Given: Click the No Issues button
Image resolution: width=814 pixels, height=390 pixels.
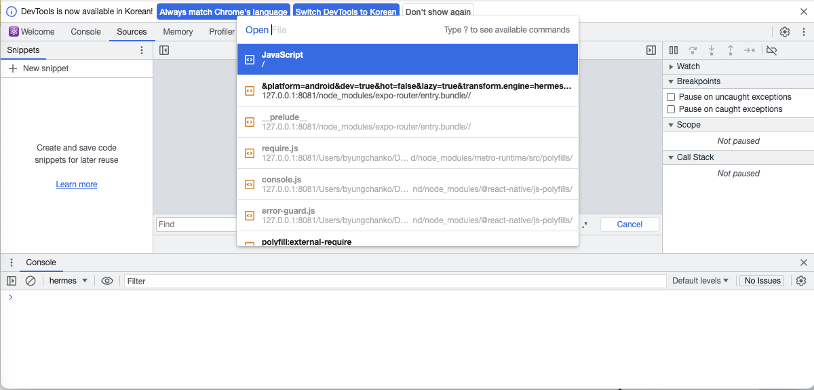Looking at the screenshot, I should tap(762, 281).
